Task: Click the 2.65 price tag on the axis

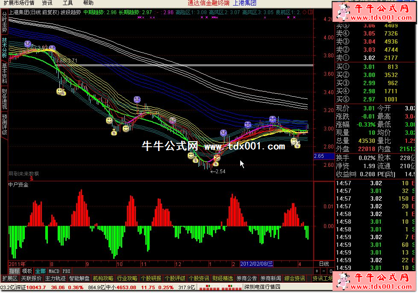Action: click(324, 156)
